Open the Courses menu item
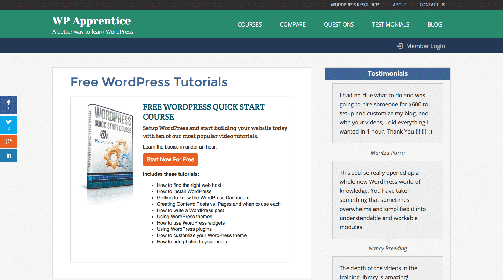This screenshot has width=503, height=280. pyautogui.click(x=249, y=24)
